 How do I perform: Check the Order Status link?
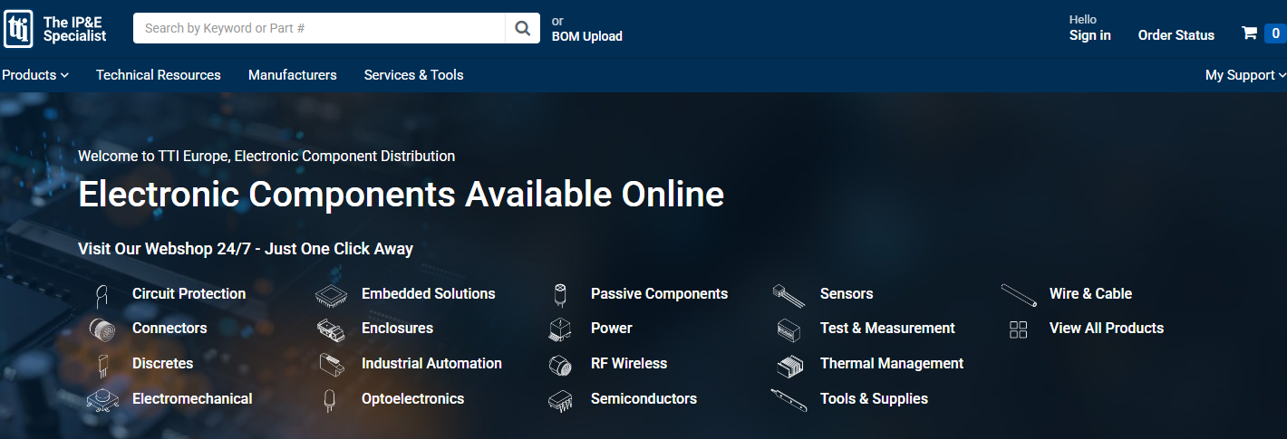point(1176,35)
